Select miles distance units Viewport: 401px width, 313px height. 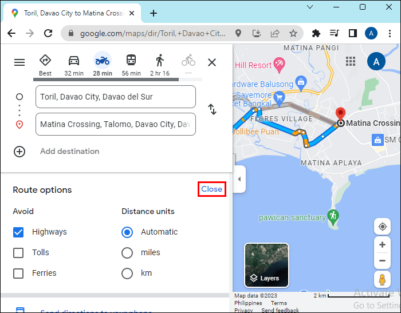(x=127, y=253)
